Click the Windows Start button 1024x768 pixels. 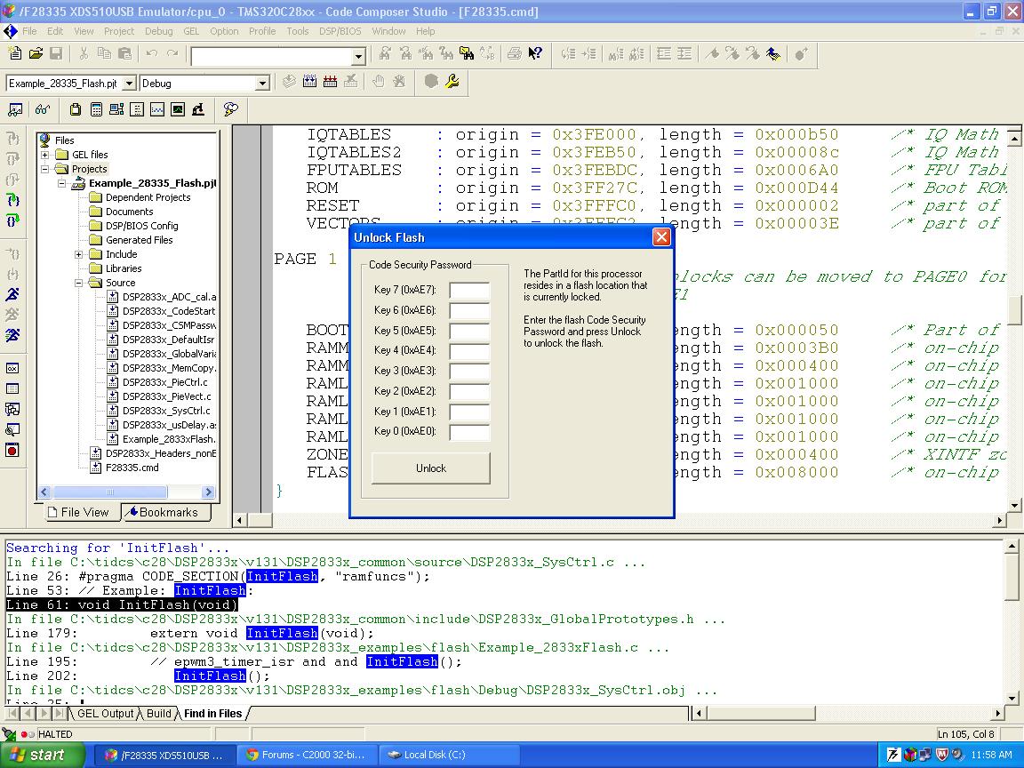pyautogui.click(x=43, y=755)
